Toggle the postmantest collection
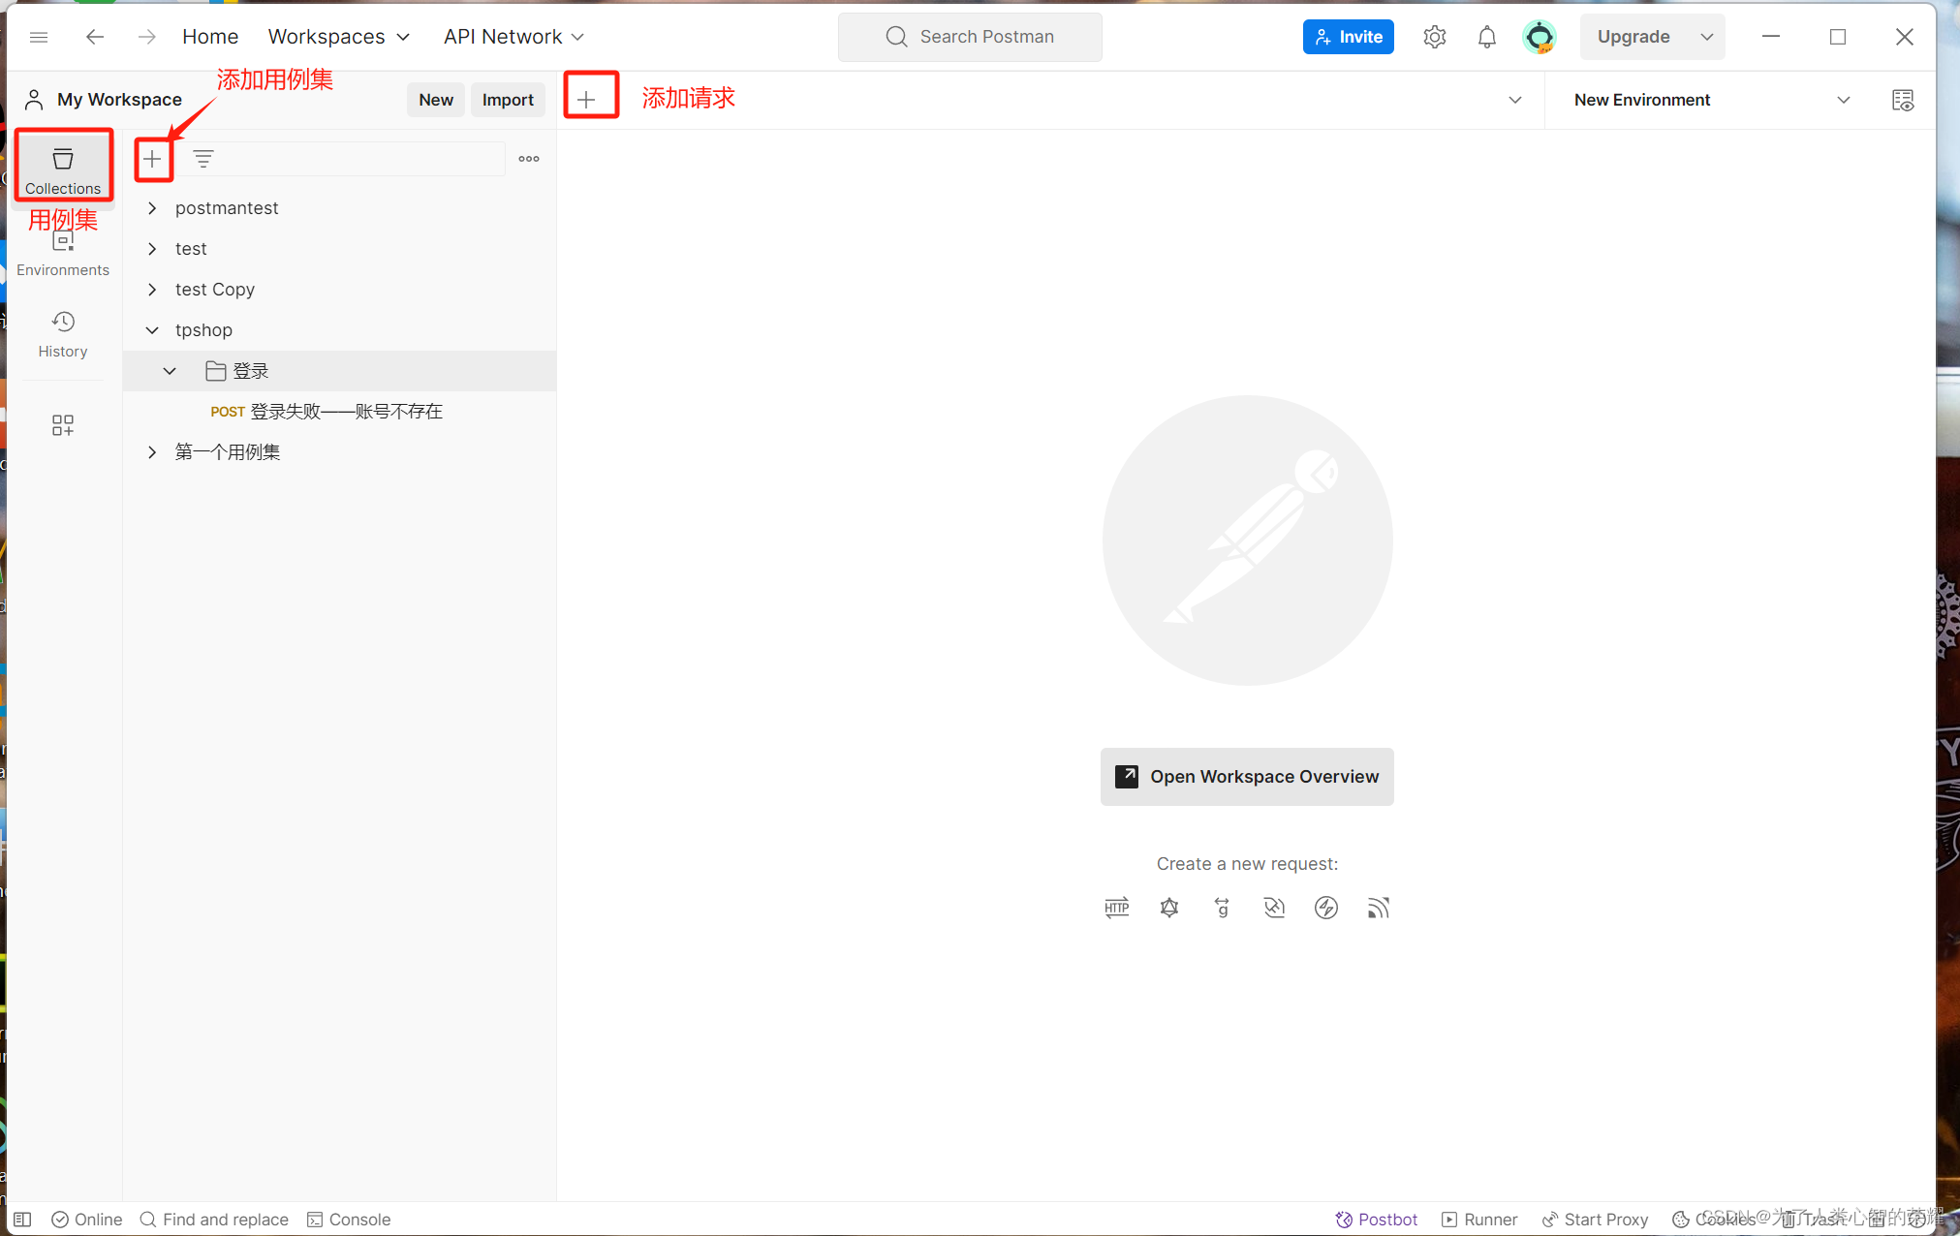This screenshot has width=1960, height=1236. point(154,206)
